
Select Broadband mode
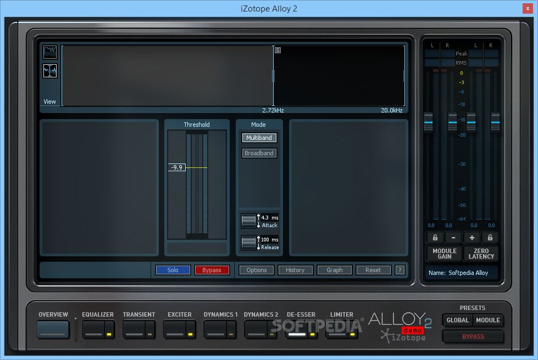tap(259, 153)
